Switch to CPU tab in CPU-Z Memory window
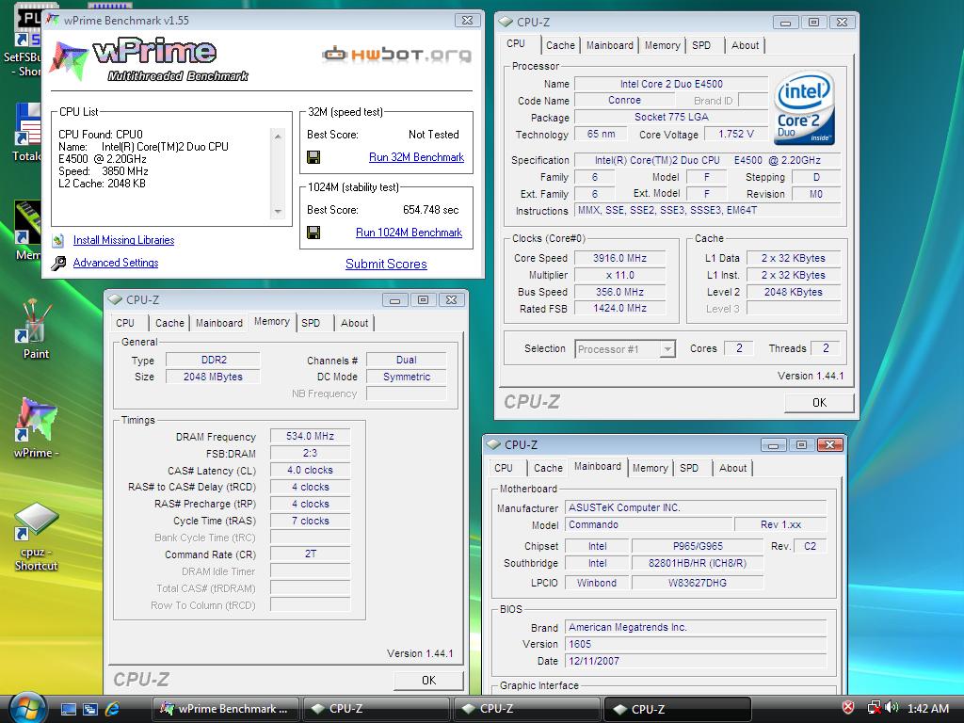The height and width of the screenshot is (723, 964). coord(125,324)
